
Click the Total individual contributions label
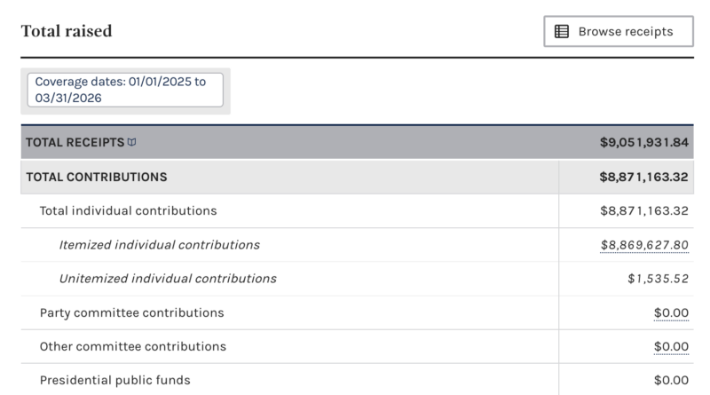[x=128, y=211]
